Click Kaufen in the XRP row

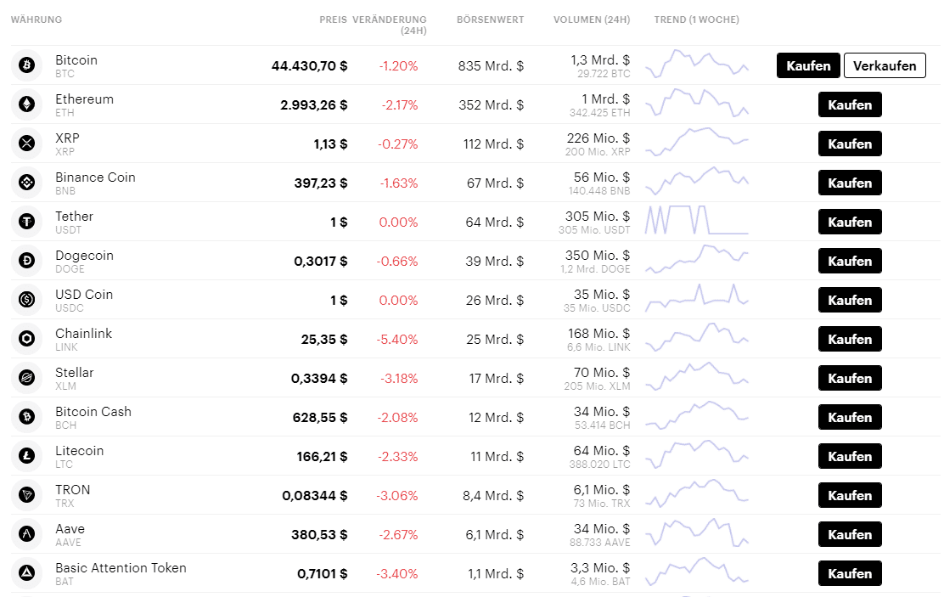pyautogui.click(x=850, y=144)
